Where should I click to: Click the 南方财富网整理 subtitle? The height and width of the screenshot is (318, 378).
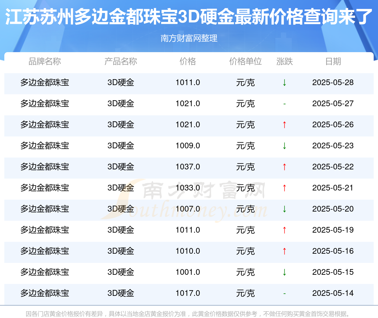tap(189, 38)
